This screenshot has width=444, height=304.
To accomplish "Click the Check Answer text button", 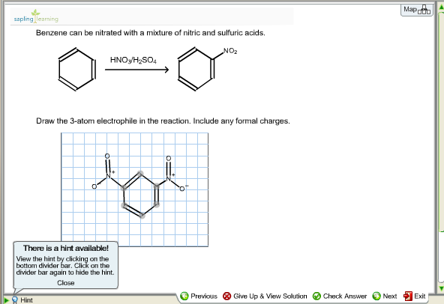I will (344, 296).
